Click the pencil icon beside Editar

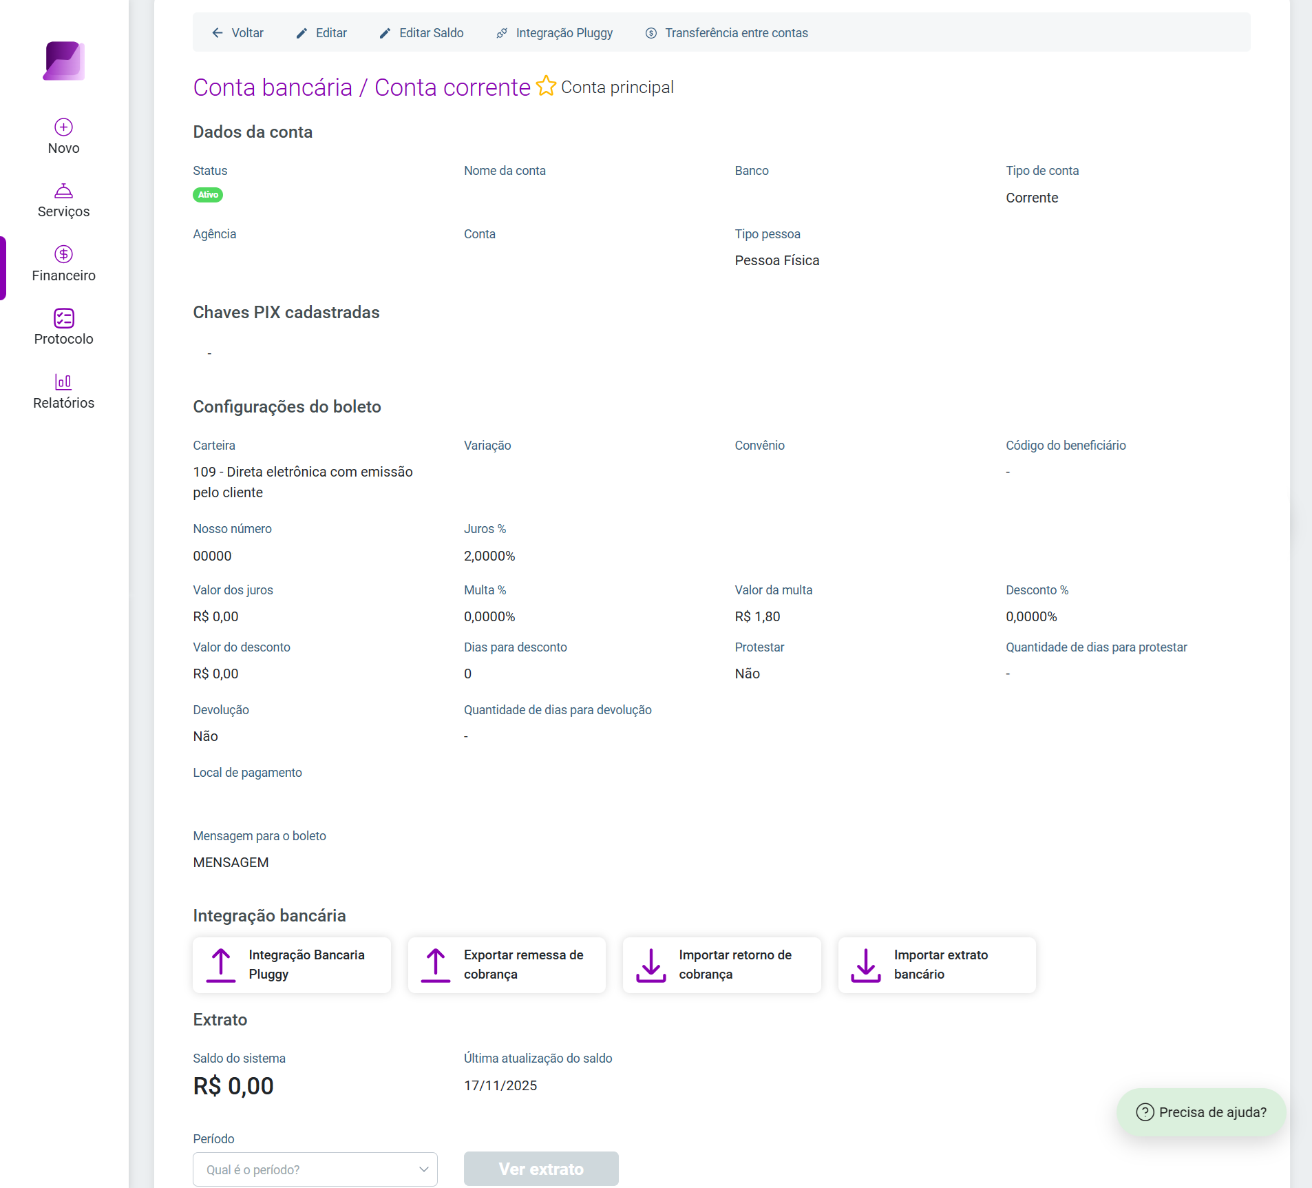[301, 33]
